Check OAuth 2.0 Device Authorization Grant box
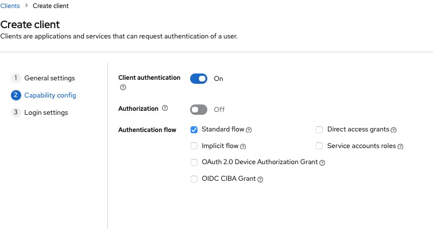The height and width of the screenshot is (229, 433). click(194, 162)
